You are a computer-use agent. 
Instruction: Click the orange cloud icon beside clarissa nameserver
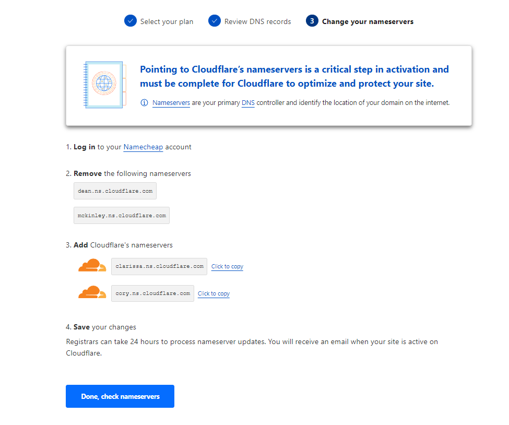coord(92,265)
